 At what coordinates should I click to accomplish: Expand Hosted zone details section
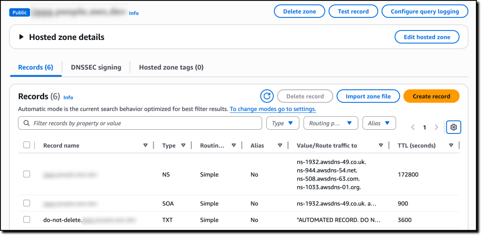click(x=21, y=37)
